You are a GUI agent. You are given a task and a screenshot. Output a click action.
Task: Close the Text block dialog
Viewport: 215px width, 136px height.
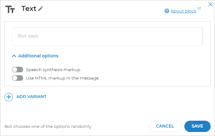click(x=211, y=4)
